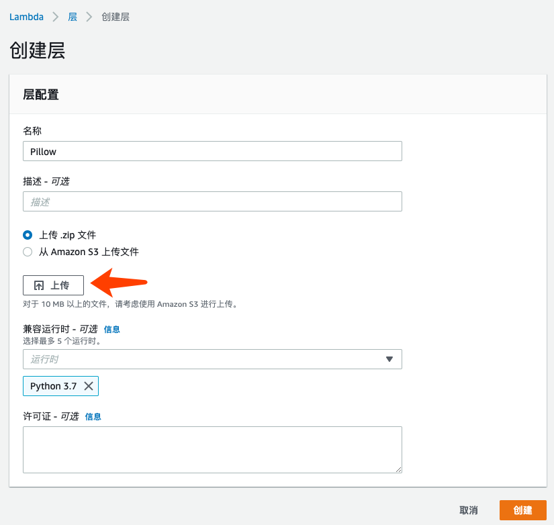Select 从 Amazon S3 上传文件 radio option
This screenshot has width=554, height=525.
pyautogui.click(x=28, y=252)
